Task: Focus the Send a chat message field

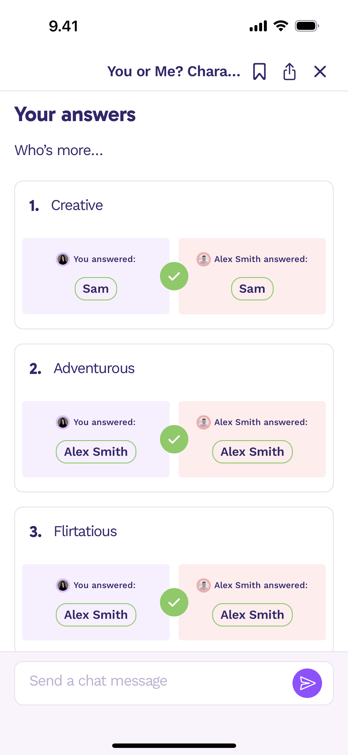Action: click(x=153, y=683)
